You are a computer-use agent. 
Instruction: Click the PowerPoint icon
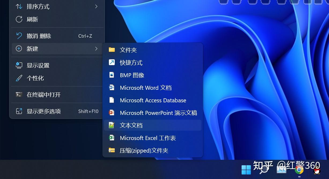(112, 112)
